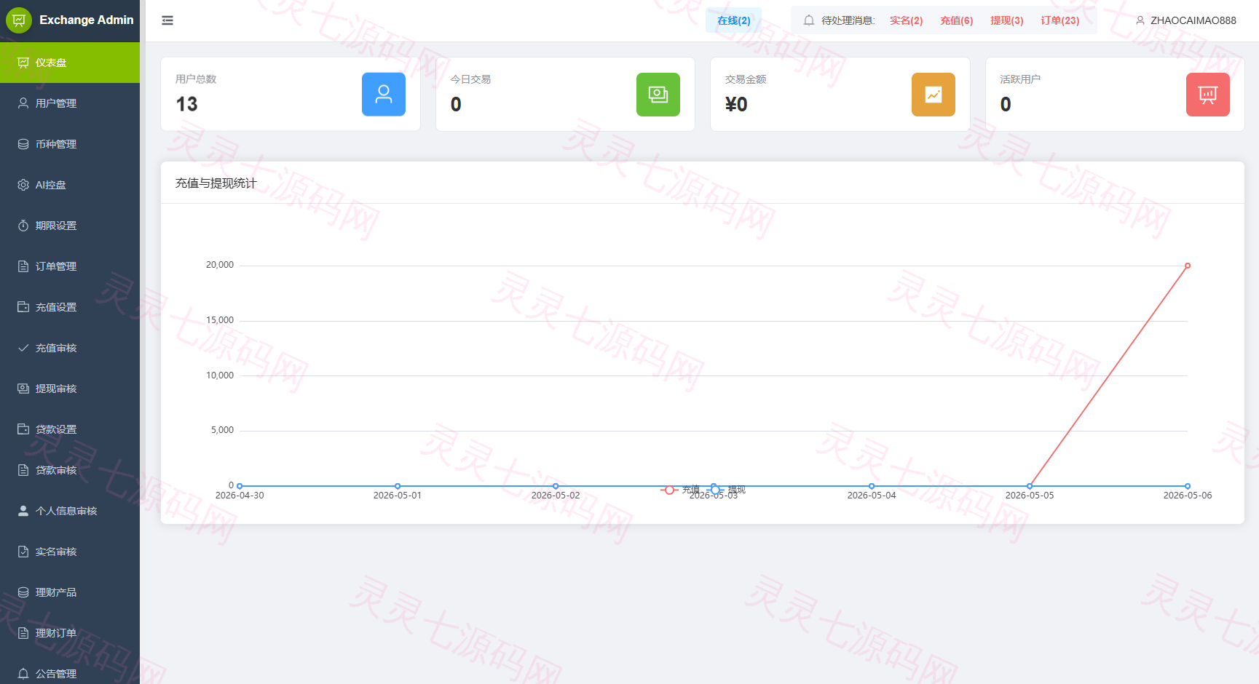
Task: Click the orange transaction amount chart icon
Action: pyautogui.click(x=934, y=95)
